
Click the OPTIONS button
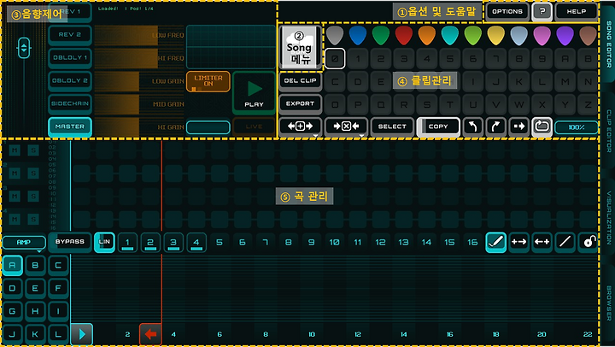click(x=507, y=12)
